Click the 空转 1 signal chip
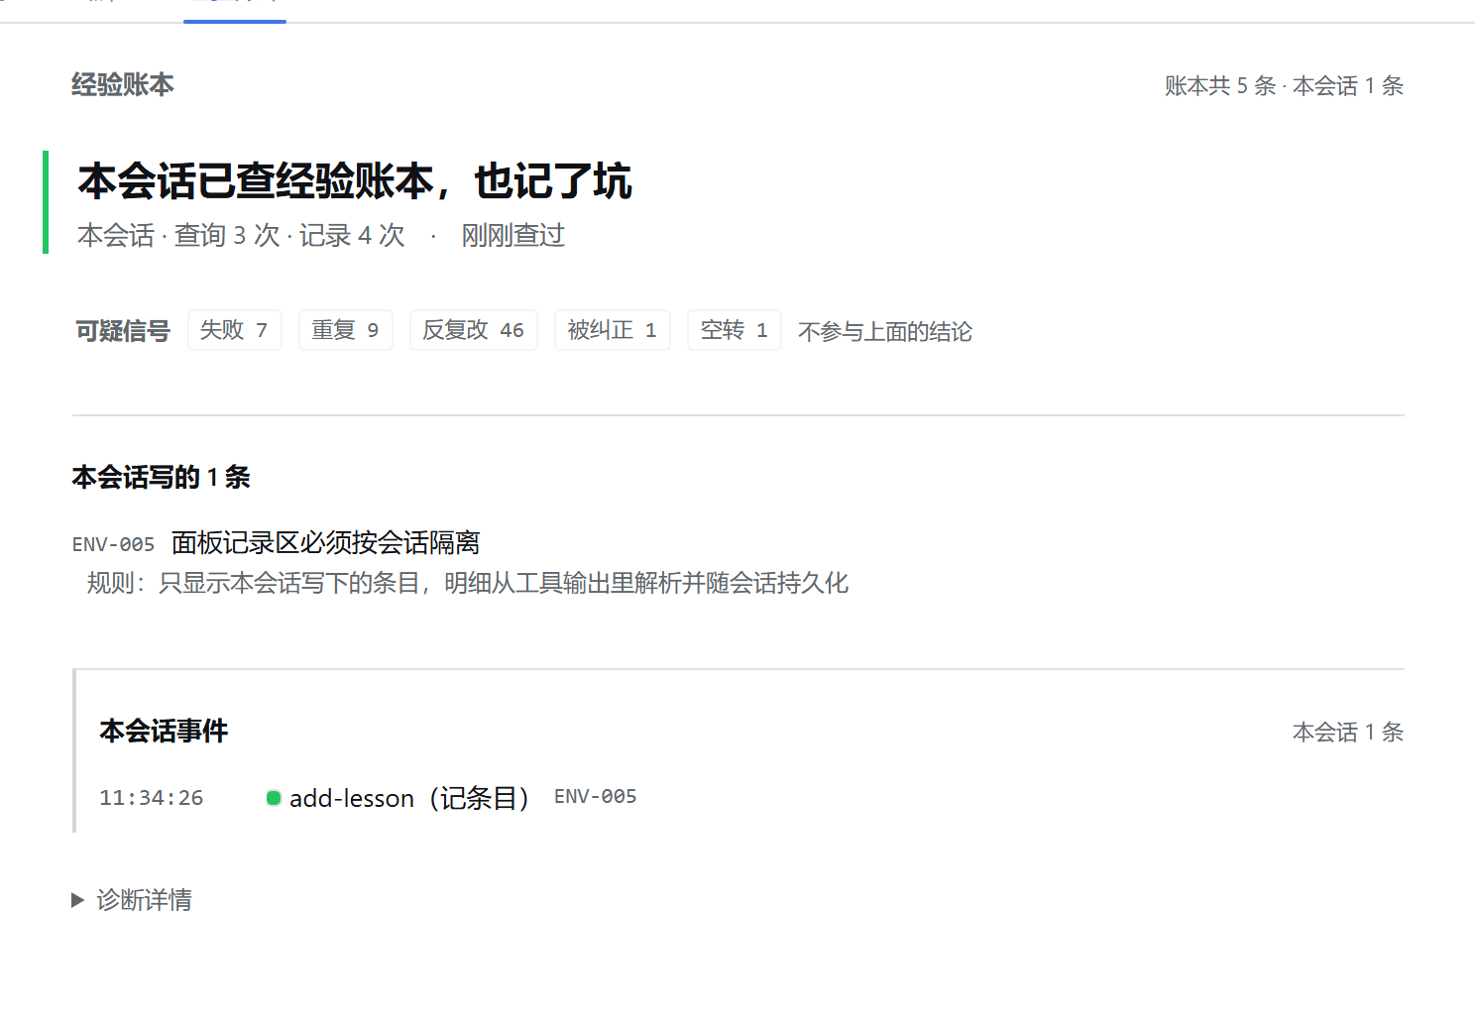Image resolution: width=1475 pixels, height=1021 pixels. click(x=735, y=330)
